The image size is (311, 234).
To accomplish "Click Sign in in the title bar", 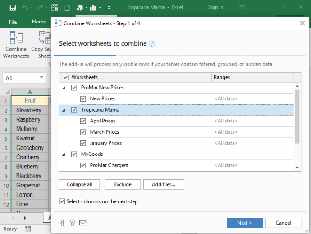I will (215, 7).
